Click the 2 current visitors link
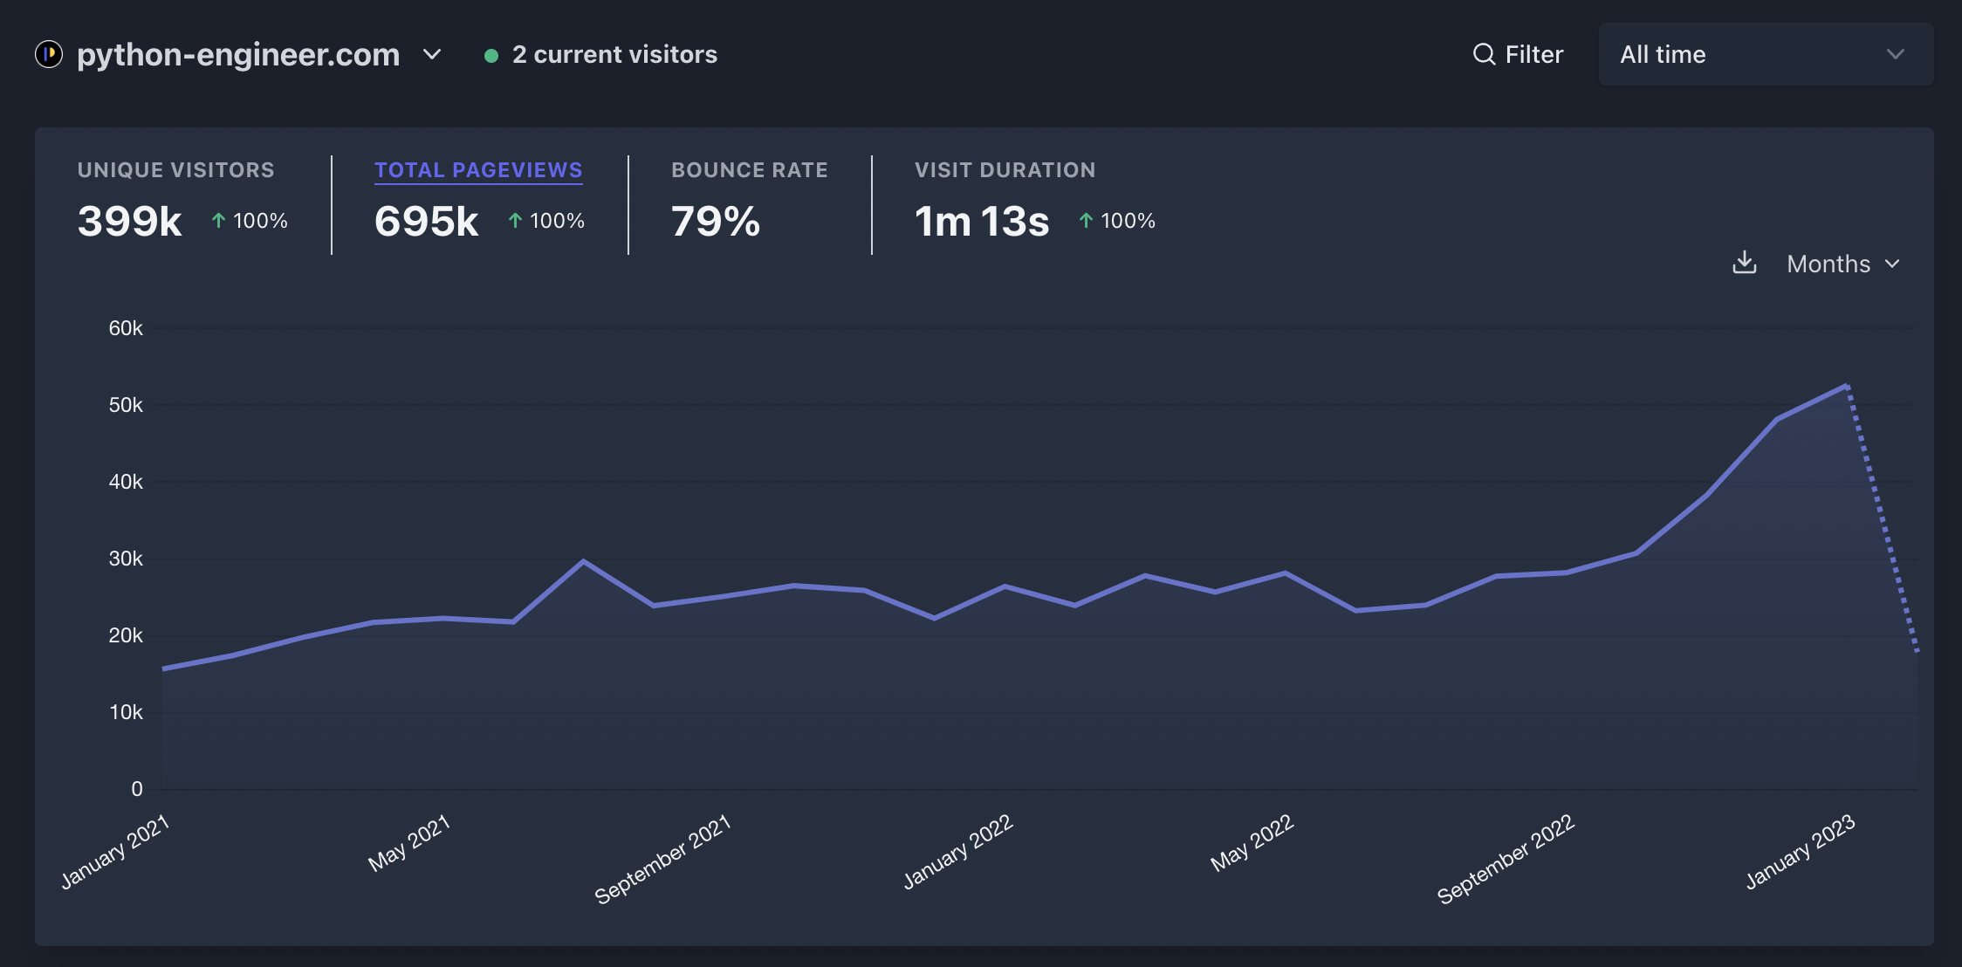The width and height of the screenshot is (1962, 967). click(614, 54)
